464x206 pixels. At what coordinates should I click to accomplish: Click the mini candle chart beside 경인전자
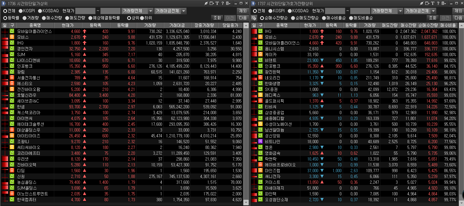(x=5, y=49)
